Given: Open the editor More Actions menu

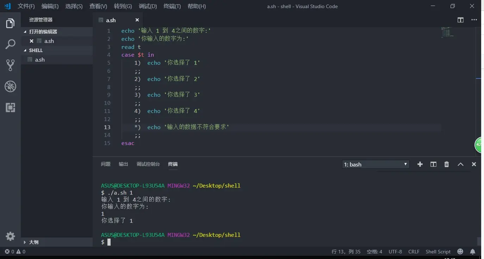Looking at the screenshot, I should [474, 20].
